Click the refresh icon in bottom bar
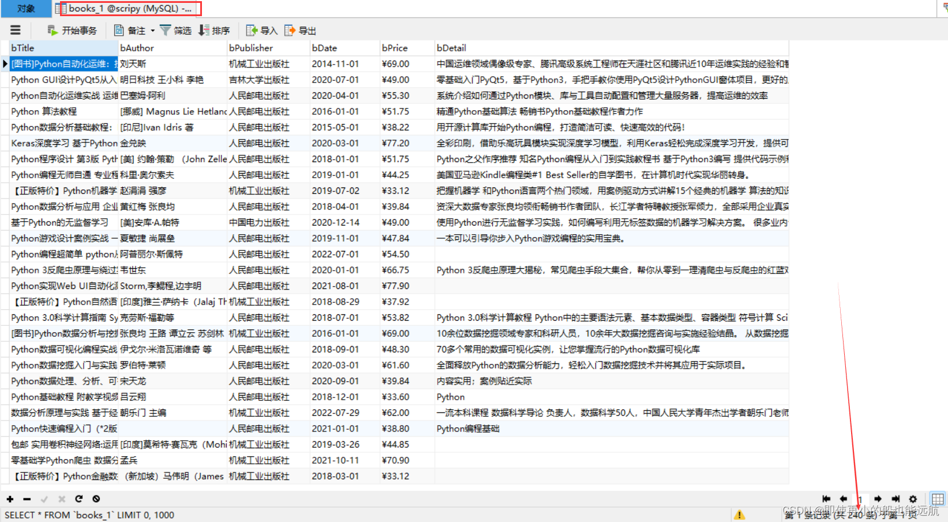 point(79,499)
